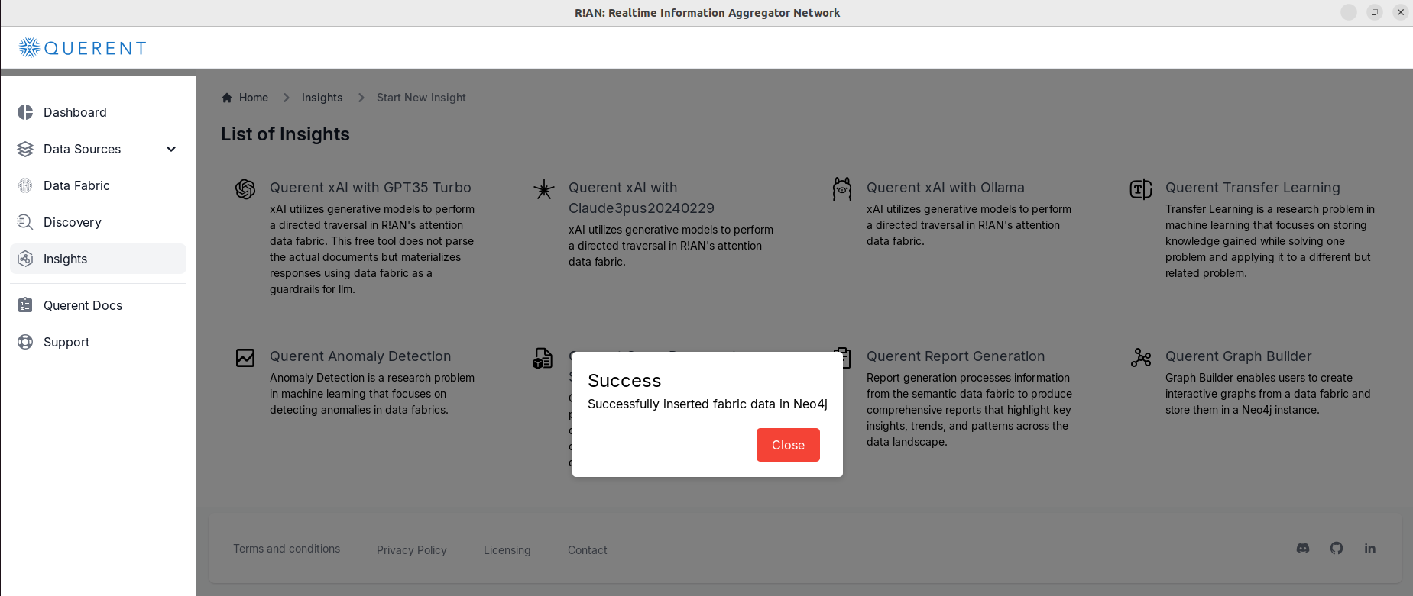
Task: Click the Success dialog title
Action: pos(624,381)
